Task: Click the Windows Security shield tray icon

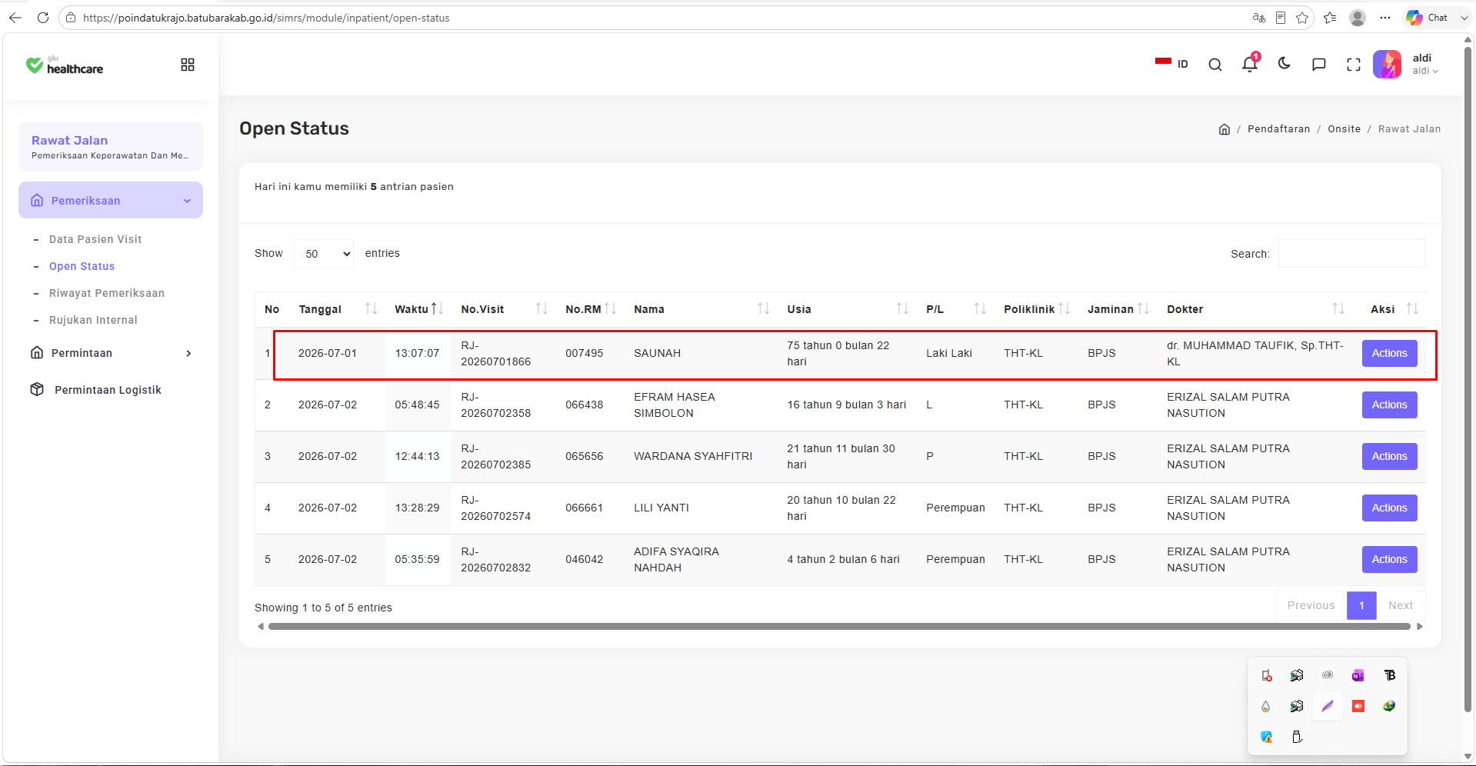Action: pyautogui.click(x=1266, y=737)
